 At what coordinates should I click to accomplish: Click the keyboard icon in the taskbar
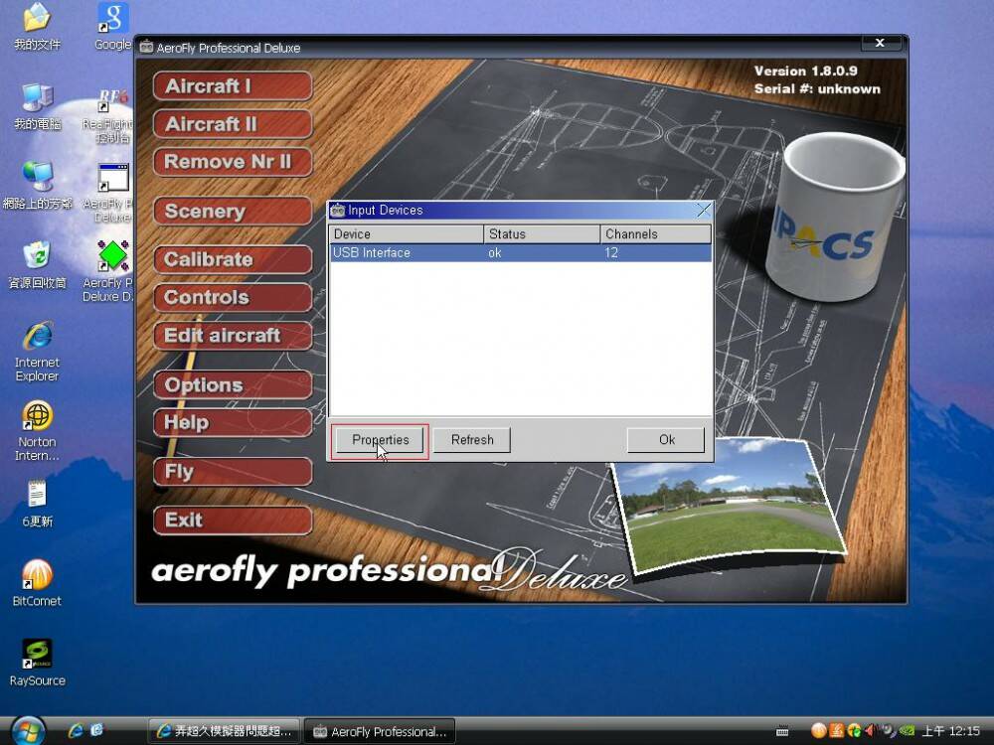click(782, 732)
